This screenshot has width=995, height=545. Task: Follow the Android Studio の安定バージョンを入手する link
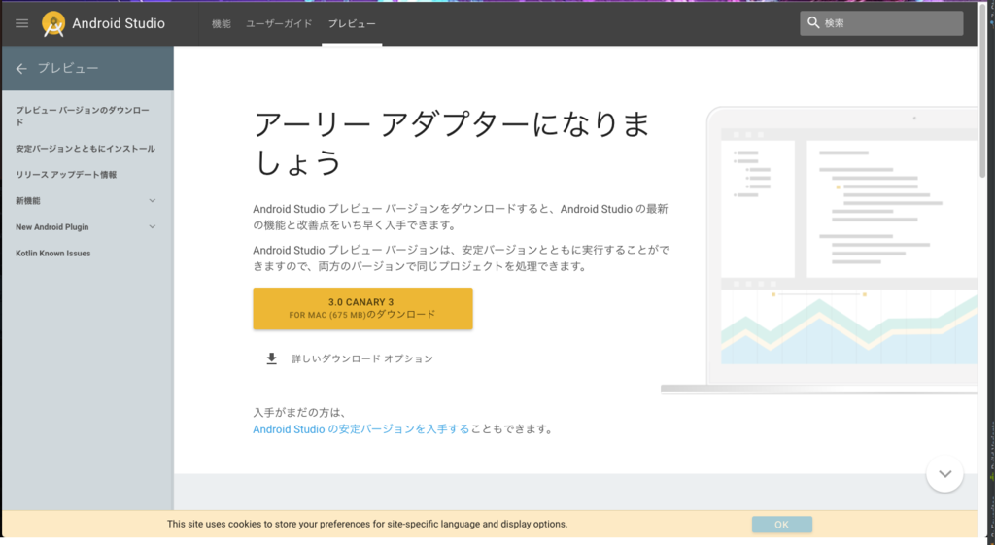pyautogui.click(x=360, y=428)
